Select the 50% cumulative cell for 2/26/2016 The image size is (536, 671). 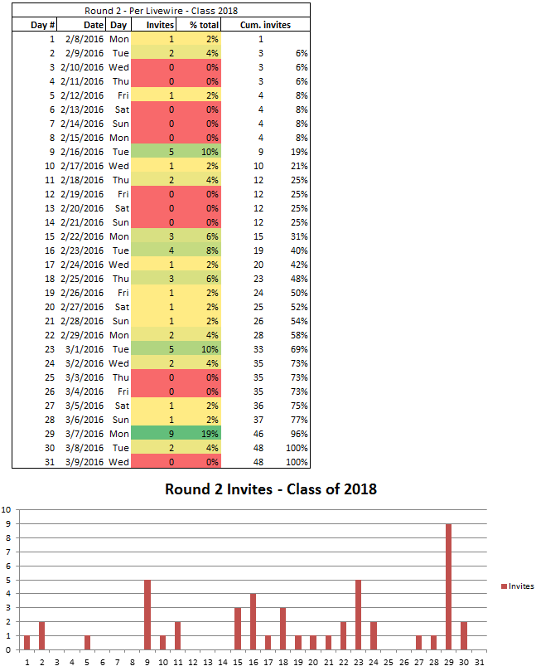pyautogui.click(x=299, y=293)
